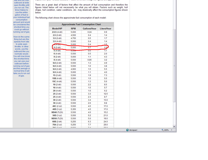Click the Gallons/Hour column header
The width and height of the screenshot is (208, 160).
point(89,29)
